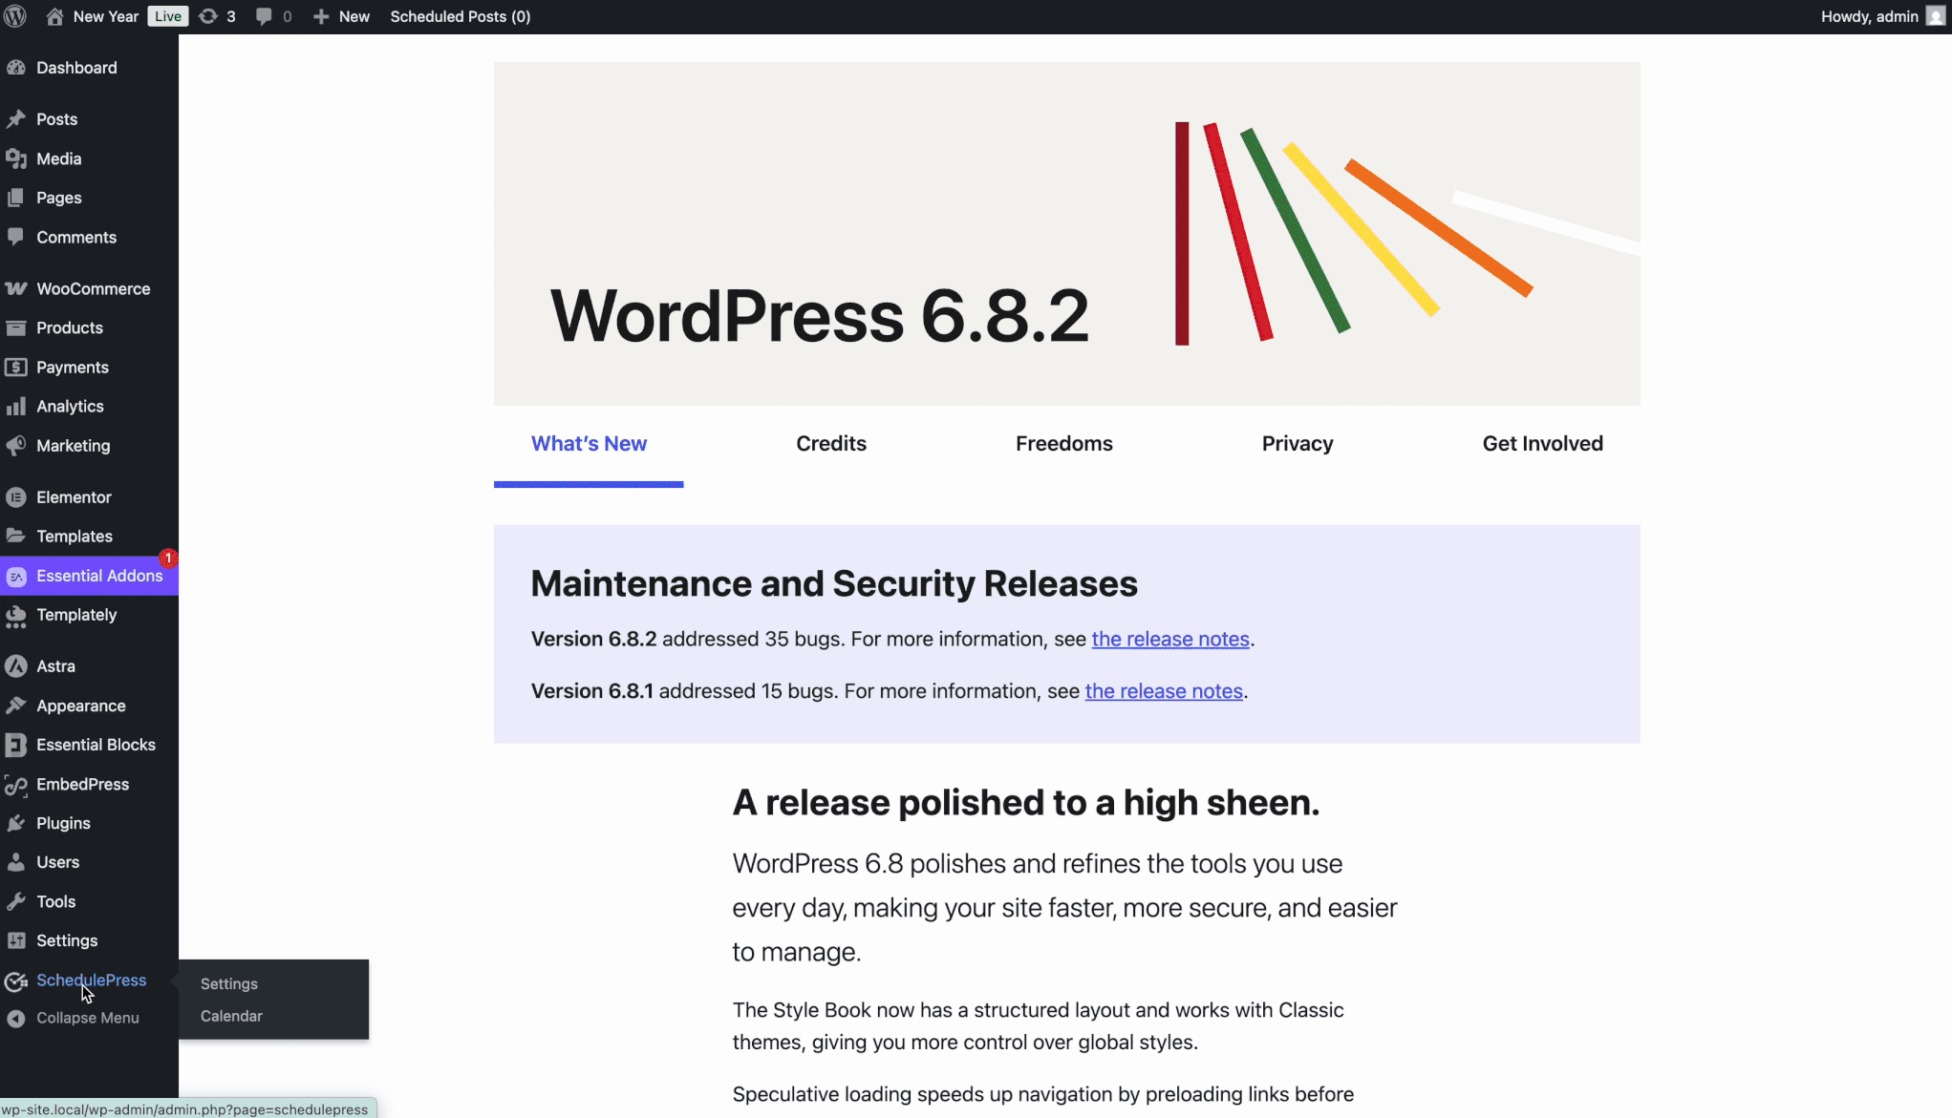Screen dimensions: 1952x1118
Task: Click the admin avatar icon
Action: [1936, 16]
